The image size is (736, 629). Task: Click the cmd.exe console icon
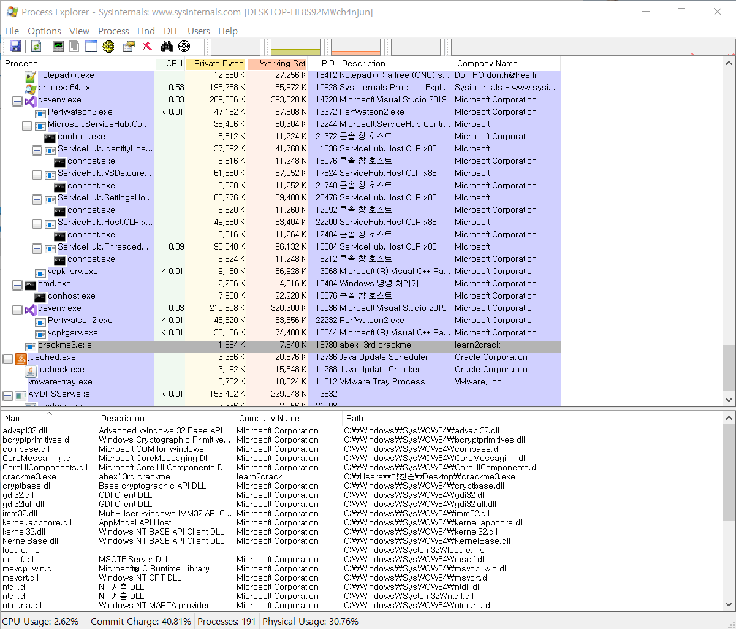coord(30,284)
